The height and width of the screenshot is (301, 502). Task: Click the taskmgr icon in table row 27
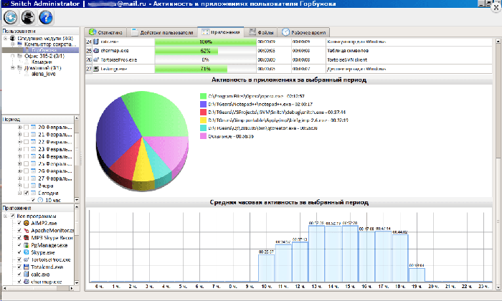(x=96, y=69)
